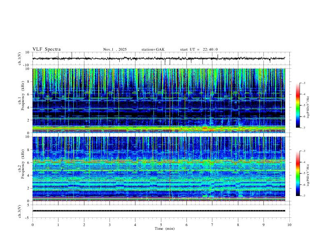Click the "-7" label on ch.2 color bar
Image resolution: width=326 pixels, height=252 pixels.
(x=303, y=196)
